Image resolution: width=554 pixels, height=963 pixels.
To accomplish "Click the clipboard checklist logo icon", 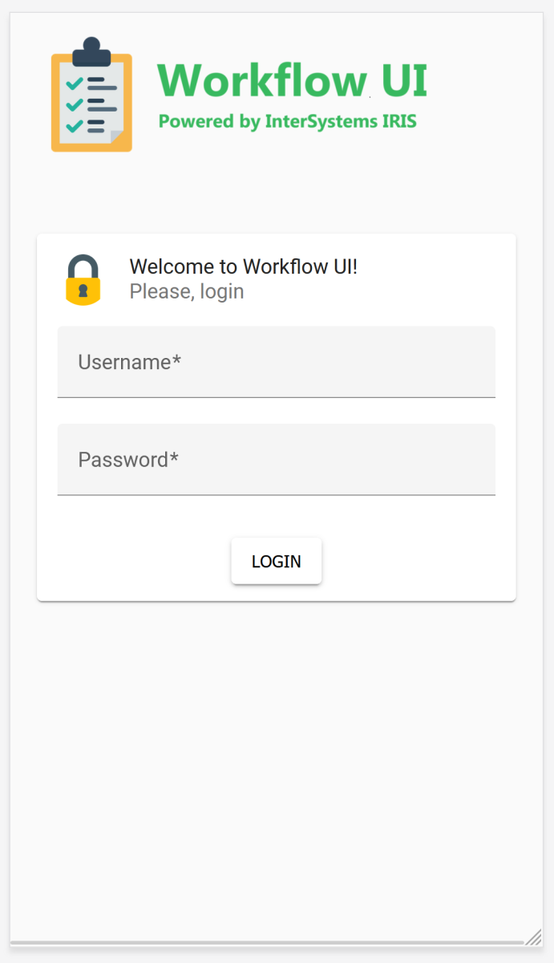I will click(91, 96).
